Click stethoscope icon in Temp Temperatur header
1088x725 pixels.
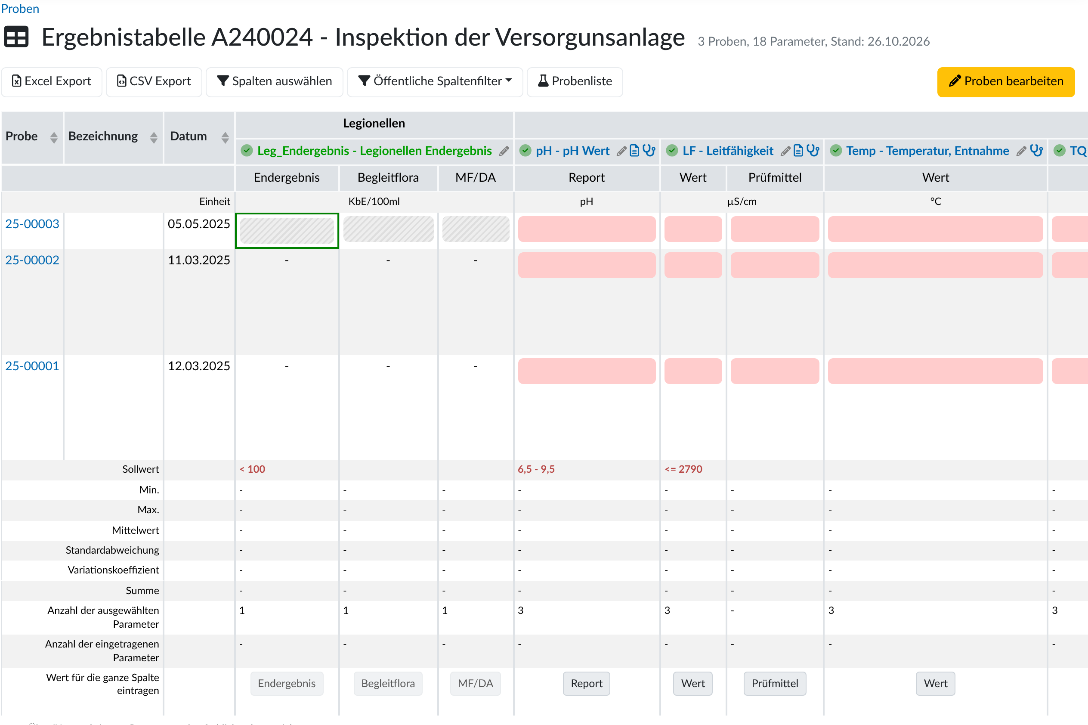coord(1036,151)
